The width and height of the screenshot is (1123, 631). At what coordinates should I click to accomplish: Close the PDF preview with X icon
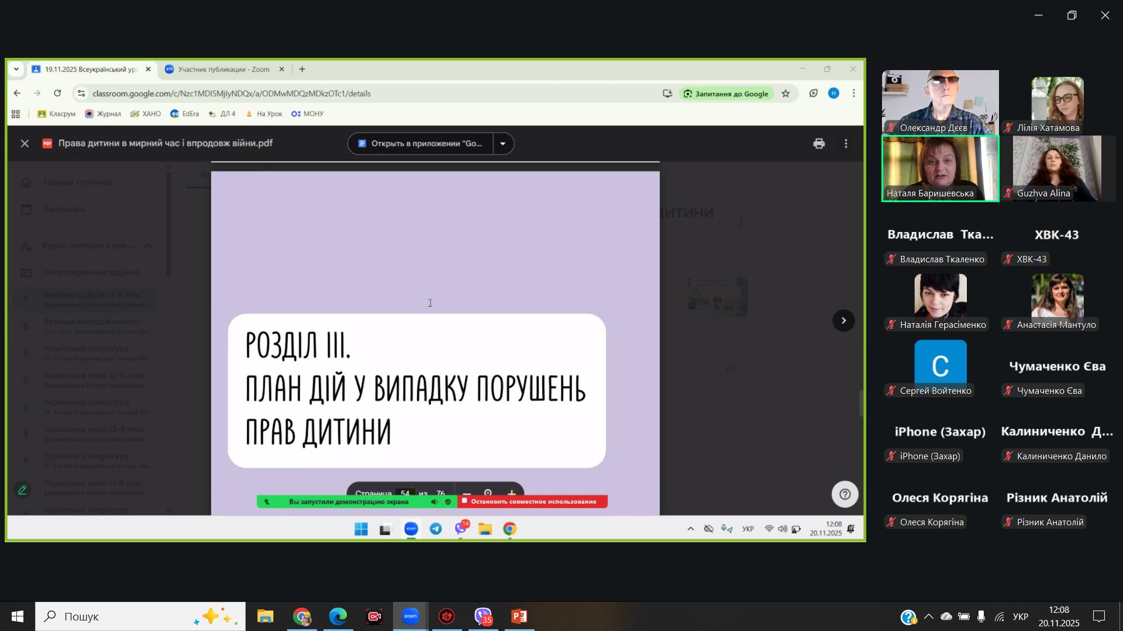click(x=25, y=144)
